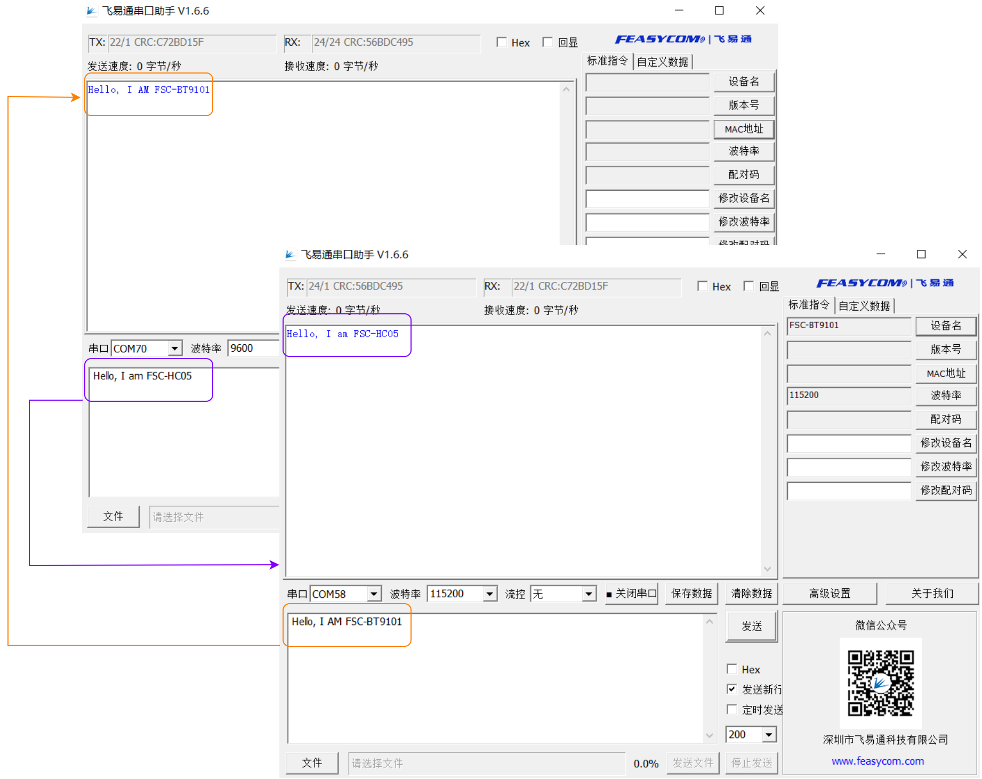Click the app icon in back window title bar

coord(92,11)
